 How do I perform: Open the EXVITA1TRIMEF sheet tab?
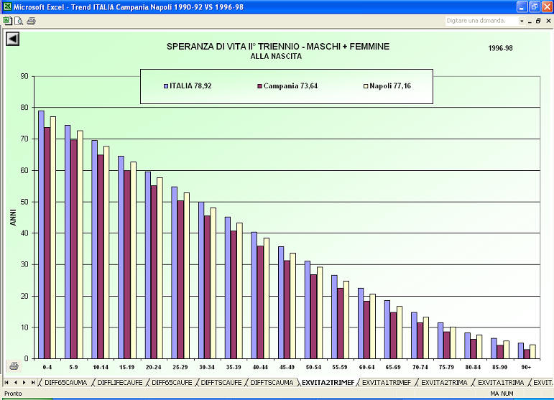(x=387, y=382)
